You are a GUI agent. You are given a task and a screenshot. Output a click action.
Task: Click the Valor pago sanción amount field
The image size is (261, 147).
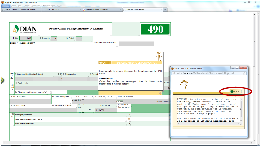[151, 115]
